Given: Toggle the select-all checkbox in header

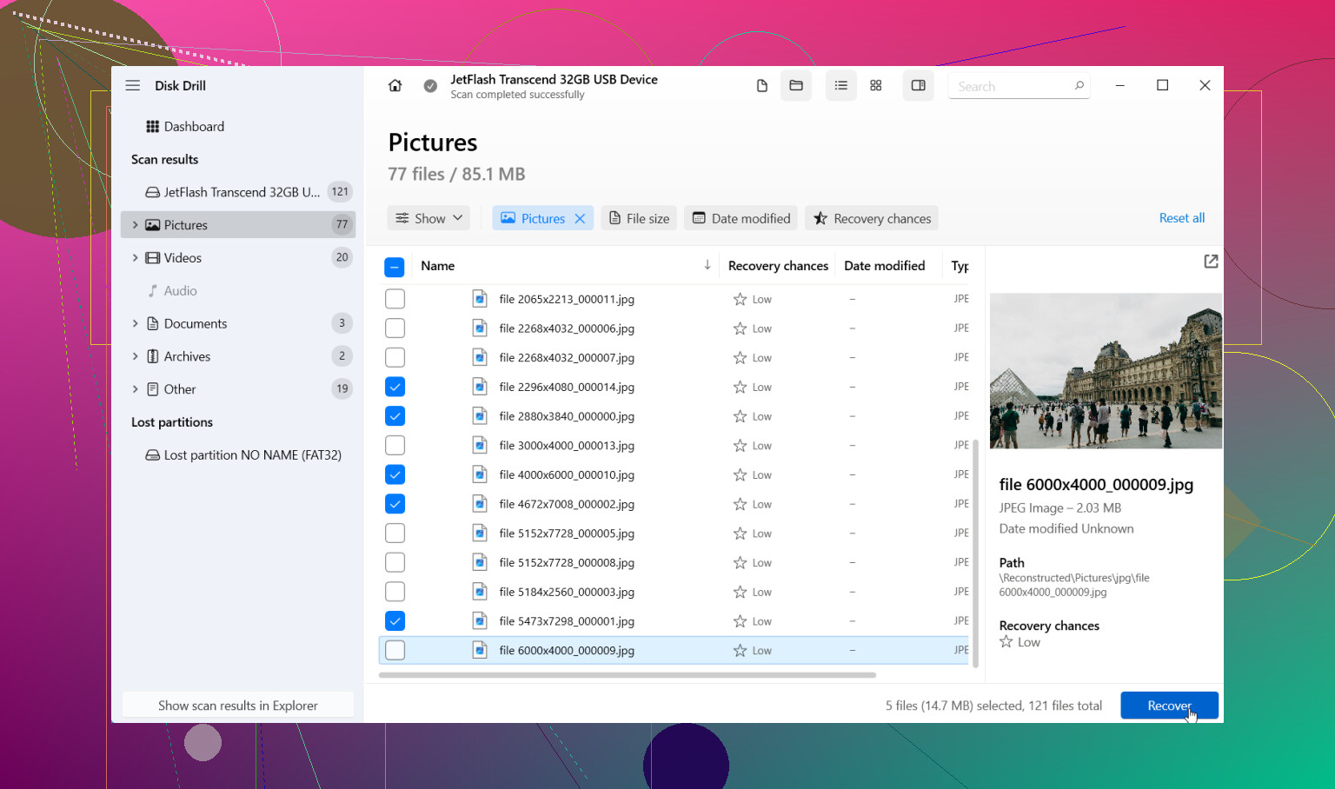Looking at the screenshot, I should tap(395, 267).
